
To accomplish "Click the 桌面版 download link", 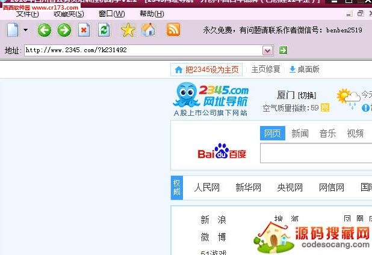I will pos(305,70).
